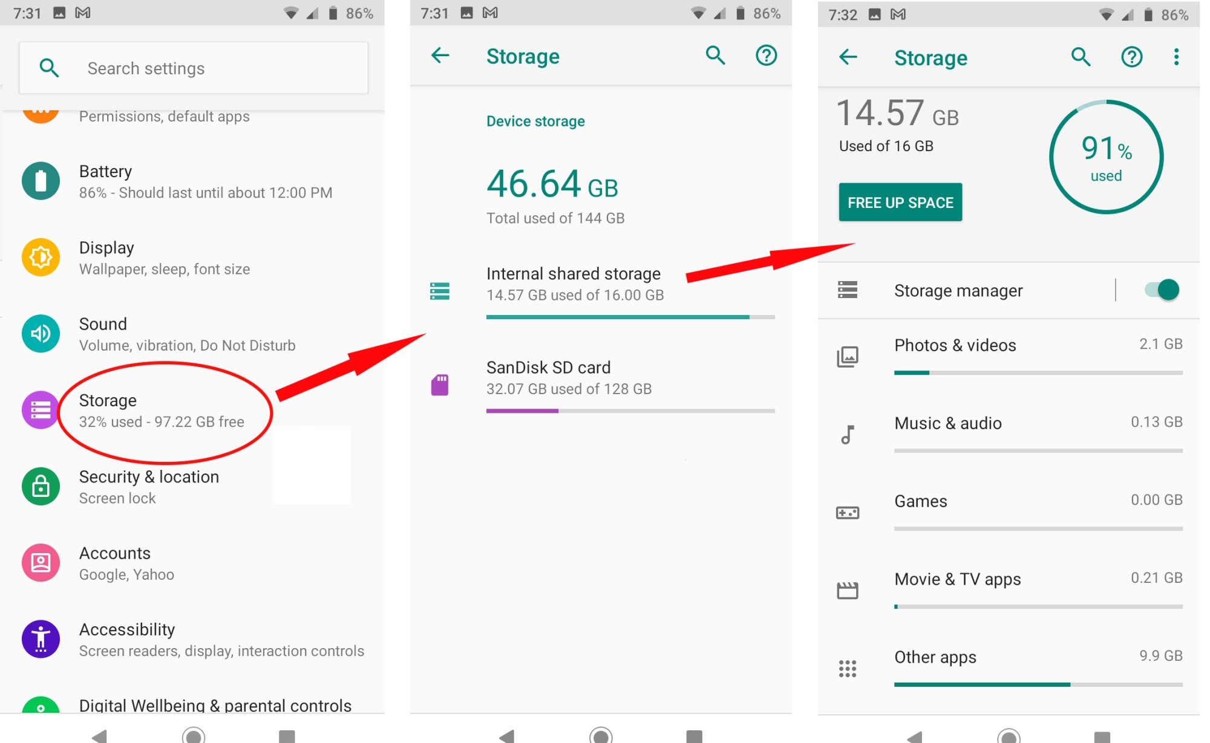1210x743 pixels.
Task: Go back from rightmost Storage screen
Action: click(848, 57)
